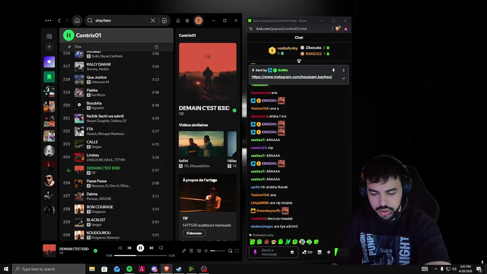Open the mini player
The height and width of the screenshot is (274, 487).
(x=230, y=251)
